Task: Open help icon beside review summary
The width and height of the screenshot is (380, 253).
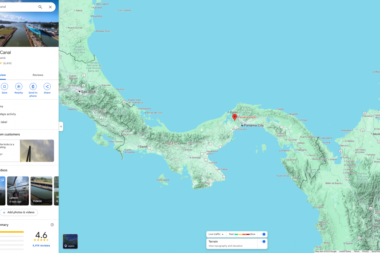Action: point(52,225)
